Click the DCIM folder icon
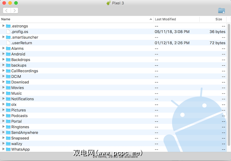Screen dimensions: 231x161 (x=8, y=76)
